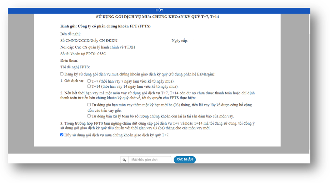Click the text Tôi đề nghị FPTS
330x183 pixels.
[x=75, y=67]
